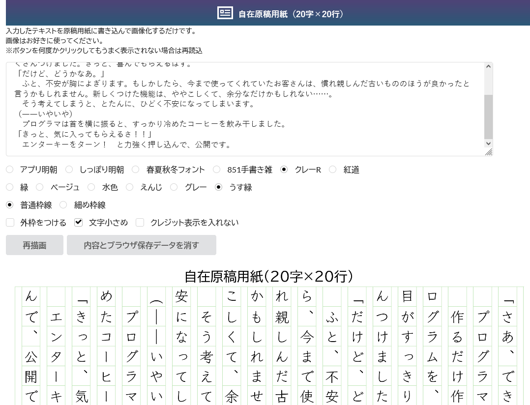Click 内容とブラウザ保存データを消す button

click(x=142, y=245)
